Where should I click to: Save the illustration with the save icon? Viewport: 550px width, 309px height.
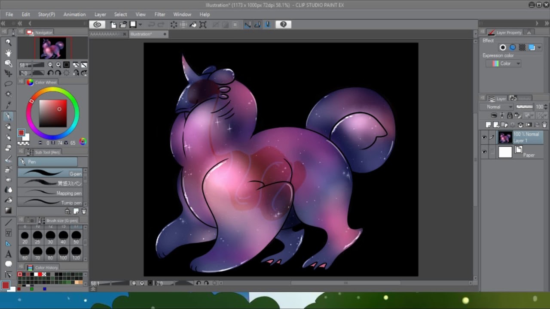(133, 24)
